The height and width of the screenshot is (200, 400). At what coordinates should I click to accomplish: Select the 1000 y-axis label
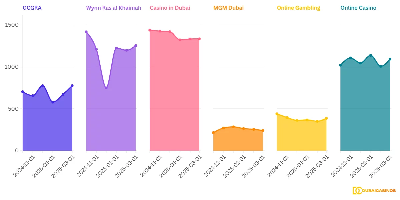click(12, 67)
